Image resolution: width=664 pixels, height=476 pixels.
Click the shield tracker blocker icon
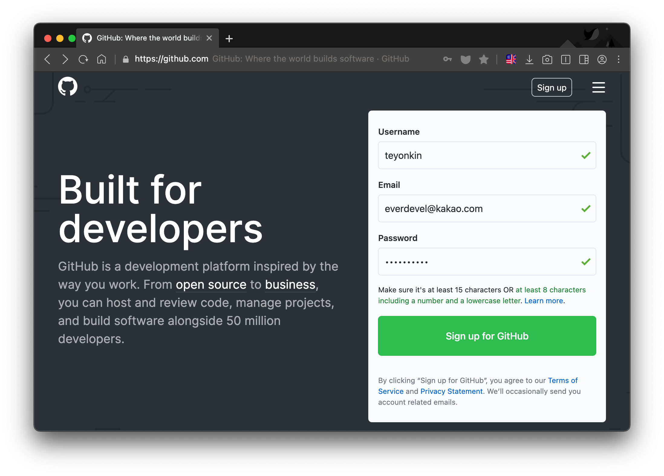coord(466,59)
